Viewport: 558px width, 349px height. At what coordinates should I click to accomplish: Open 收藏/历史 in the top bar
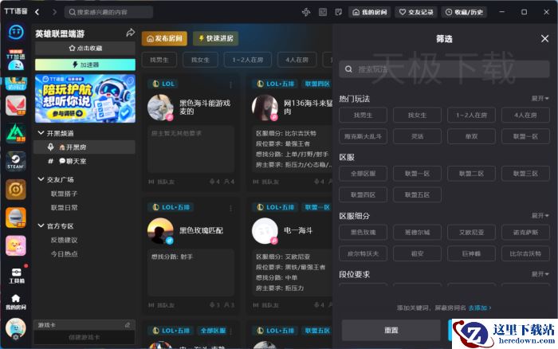[465, 12]
